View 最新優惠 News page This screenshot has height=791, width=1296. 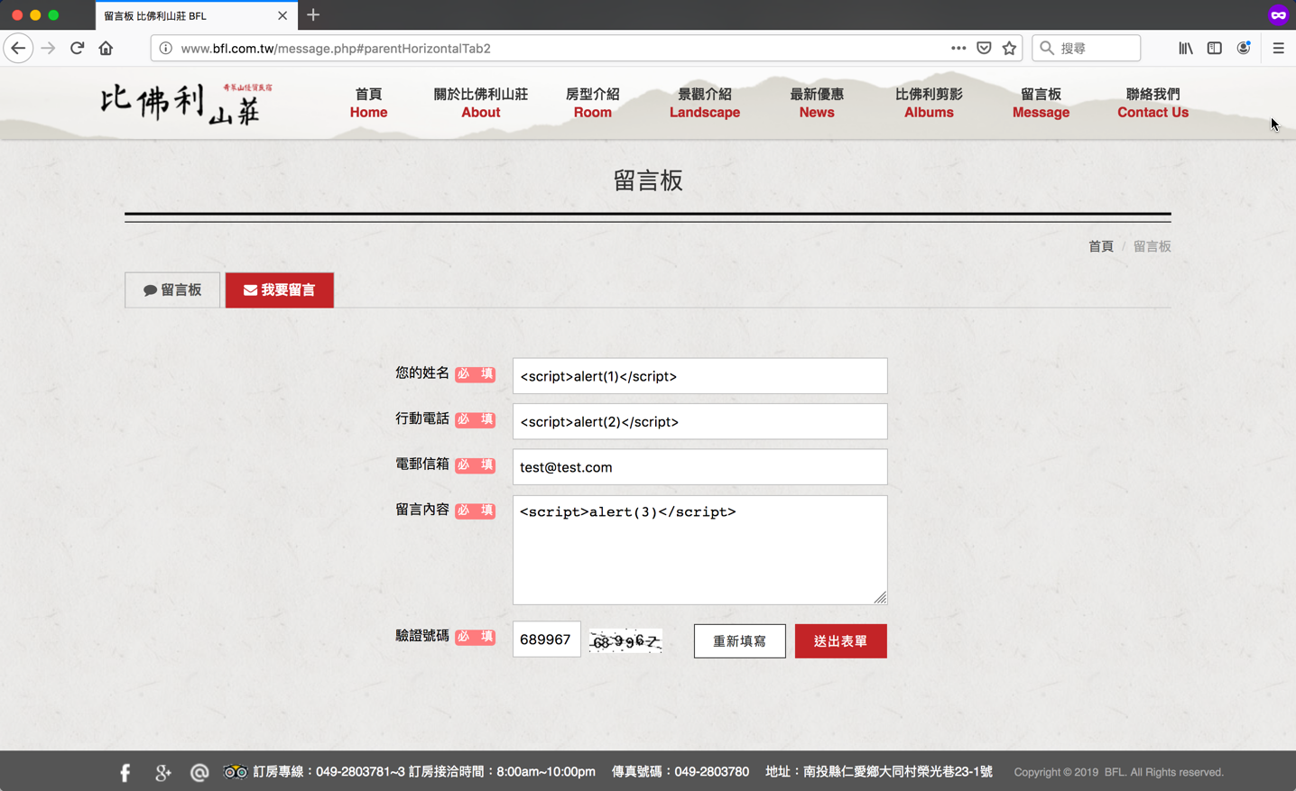click(817, 103)
